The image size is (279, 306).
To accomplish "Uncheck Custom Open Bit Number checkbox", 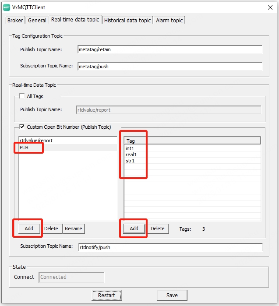I will (x=22, y=127).
